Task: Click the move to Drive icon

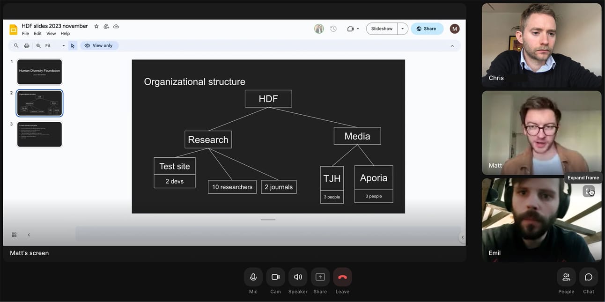Action: click(106, 26)
